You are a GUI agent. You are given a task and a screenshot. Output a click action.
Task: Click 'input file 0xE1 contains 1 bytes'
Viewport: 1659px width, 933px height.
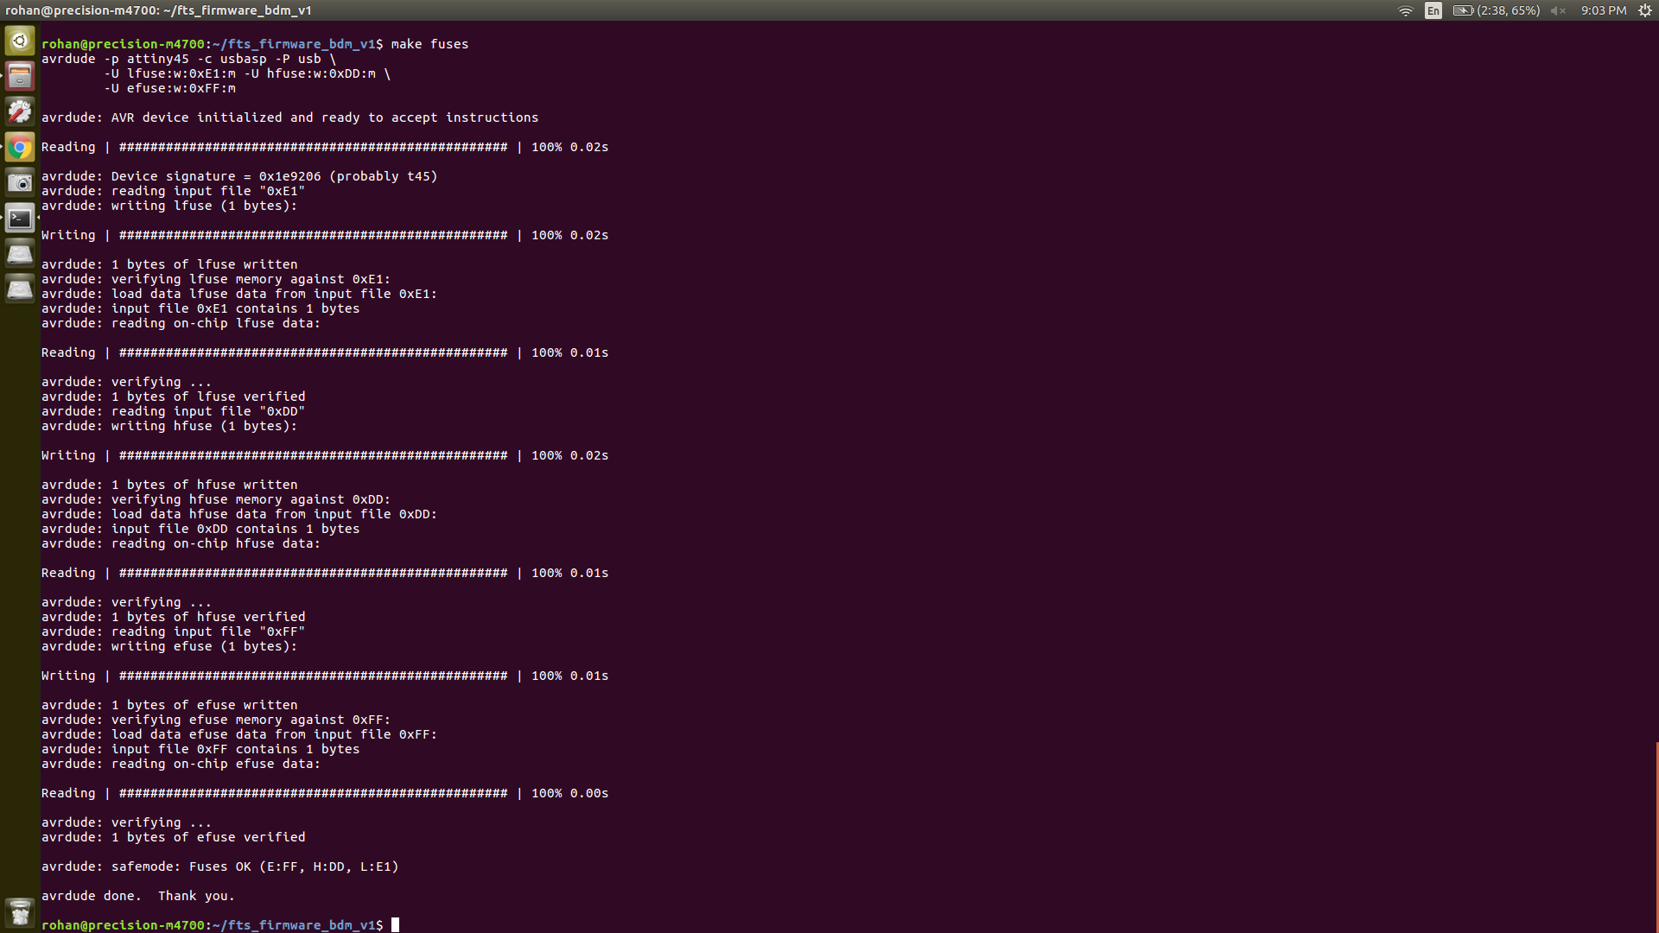coord(200,308)
